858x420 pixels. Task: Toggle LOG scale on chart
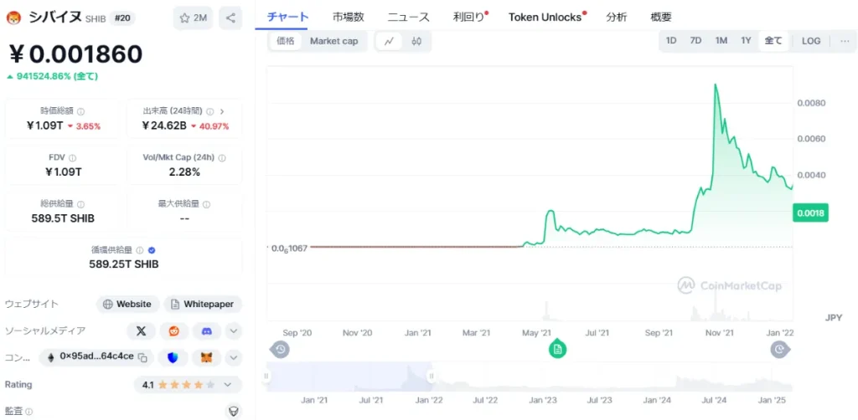pos(810,41)
